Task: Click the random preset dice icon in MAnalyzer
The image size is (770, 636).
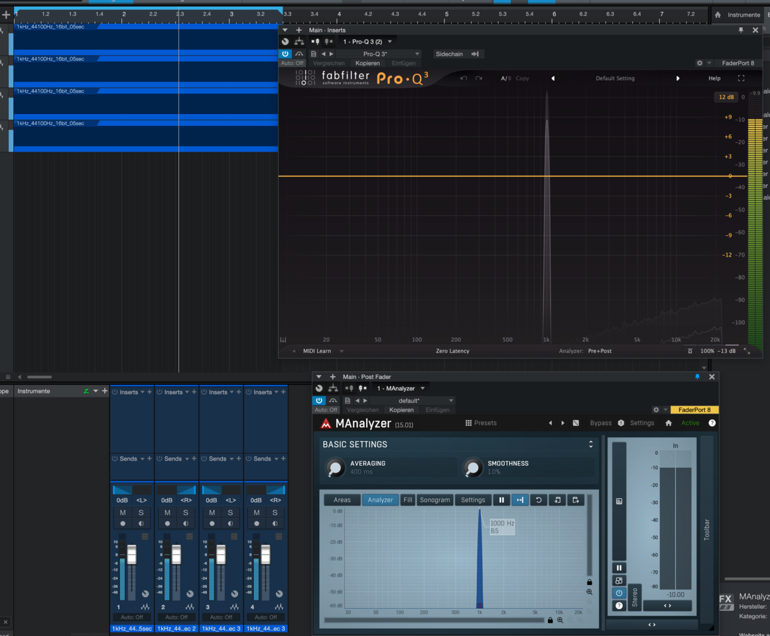Action: (x=576, y=423)
